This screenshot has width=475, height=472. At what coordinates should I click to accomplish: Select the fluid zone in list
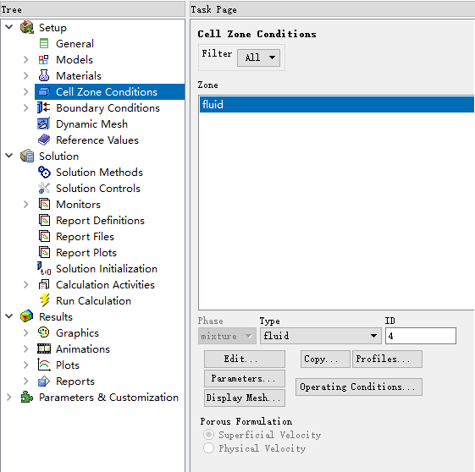[x=336, y=104]
